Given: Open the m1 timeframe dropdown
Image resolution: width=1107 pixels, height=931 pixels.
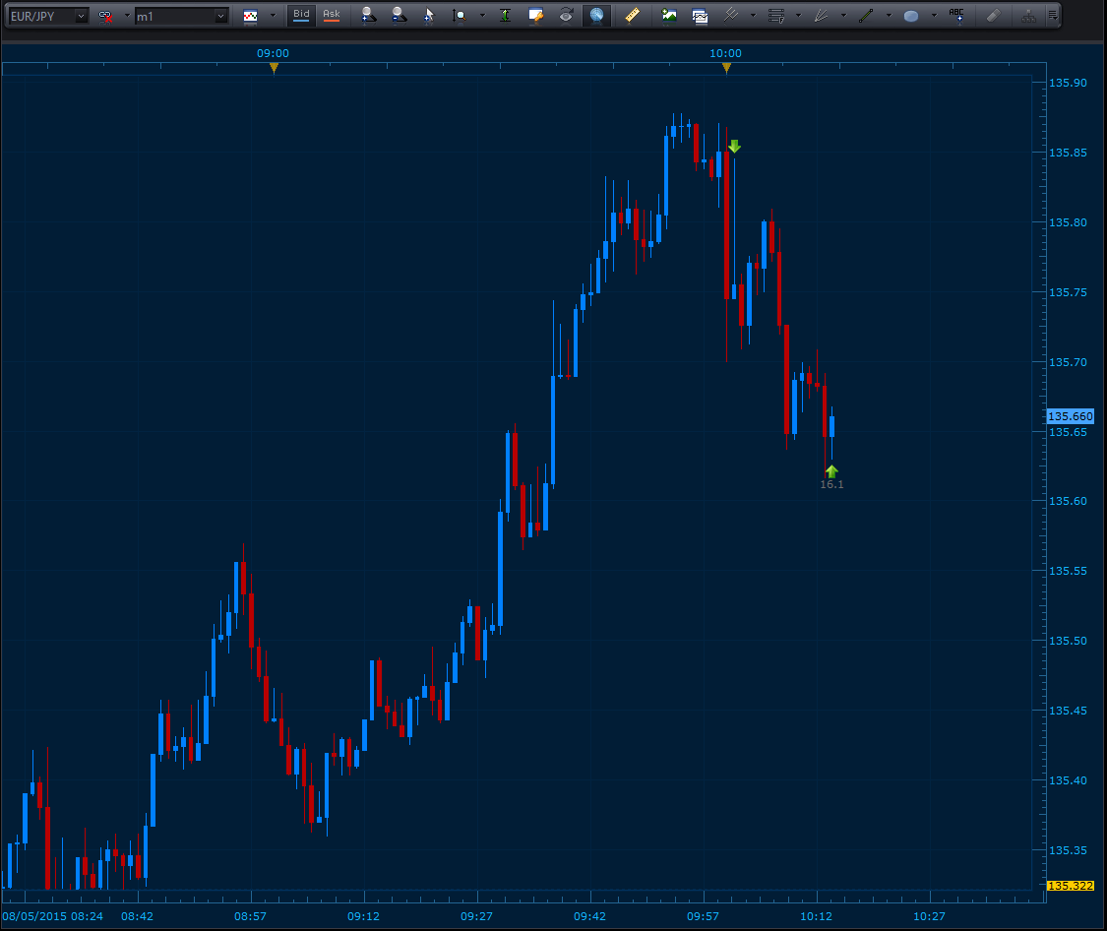Looking at the screenshot, I should click(220, 16).
